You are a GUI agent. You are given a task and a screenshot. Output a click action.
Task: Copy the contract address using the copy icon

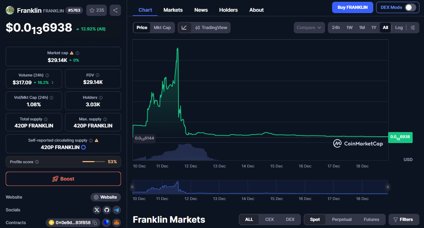pyautogui.click(x=95, y=223)
